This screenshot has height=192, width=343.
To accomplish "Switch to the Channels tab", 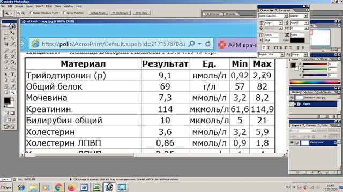I will [x=311, y=125].
